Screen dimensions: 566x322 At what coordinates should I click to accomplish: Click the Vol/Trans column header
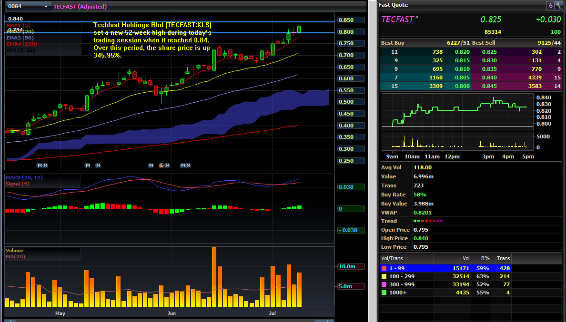click(392, 258)
